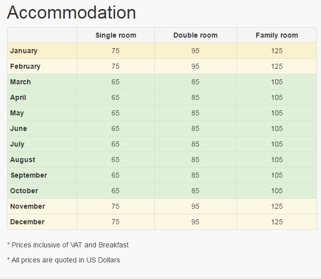Image resolution: width=321 pixels, height=279 pixels.
Task: Click the October row label
Action: tap(24, 191)
